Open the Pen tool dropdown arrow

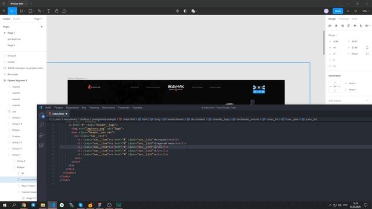(43, 11)
